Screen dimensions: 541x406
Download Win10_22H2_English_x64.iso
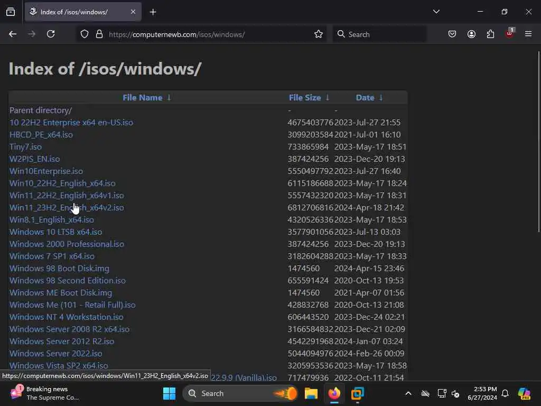click(62, 183)
